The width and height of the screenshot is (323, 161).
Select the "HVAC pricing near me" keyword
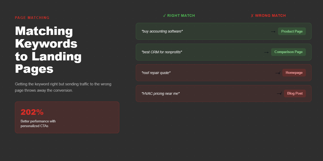click(161, 94)
